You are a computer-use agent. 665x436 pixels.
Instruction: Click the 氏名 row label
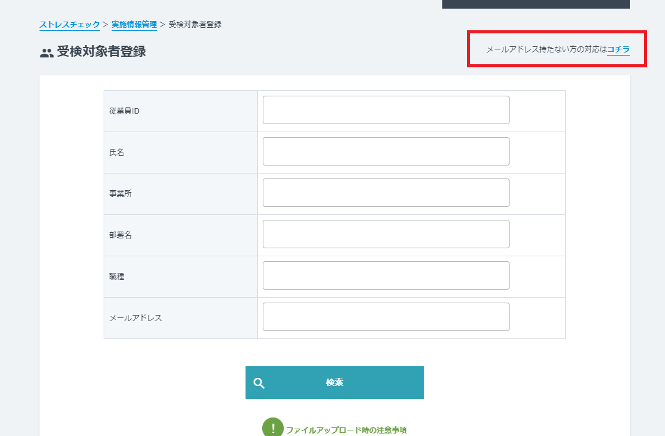click(117, 153)
